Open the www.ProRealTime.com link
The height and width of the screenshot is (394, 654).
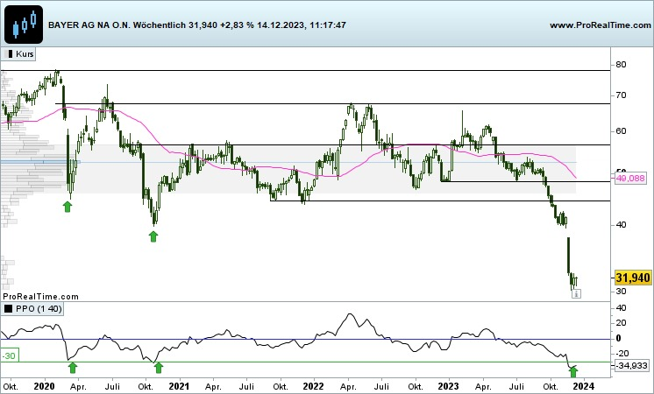(601, 25)
